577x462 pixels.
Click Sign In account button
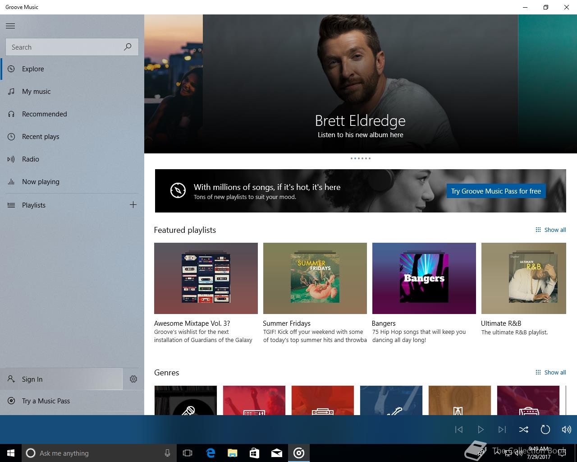(x=61, y=379)
